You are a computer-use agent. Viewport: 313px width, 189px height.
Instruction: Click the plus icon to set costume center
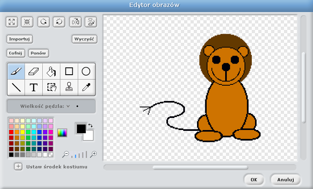pyautogui.click(x=18, y=166)
